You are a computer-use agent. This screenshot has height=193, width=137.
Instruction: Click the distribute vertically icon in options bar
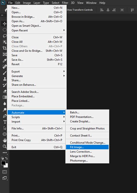pyautogui.click(x=122, y=10)
